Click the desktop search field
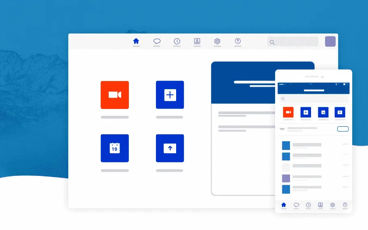 pyautogui.click(x=293, y=42)
